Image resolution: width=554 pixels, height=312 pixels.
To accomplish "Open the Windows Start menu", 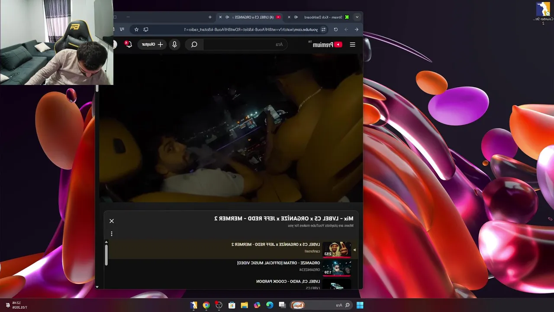I will click(x=360, y=305).
